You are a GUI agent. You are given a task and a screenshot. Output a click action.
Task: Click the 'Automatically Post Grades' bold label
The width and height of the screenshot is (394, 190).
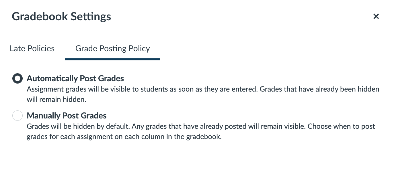pos(75,78)
